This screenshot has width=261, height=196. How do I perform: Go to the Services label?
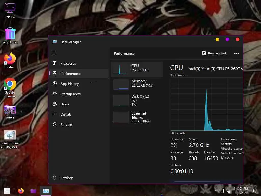[67, 125]
